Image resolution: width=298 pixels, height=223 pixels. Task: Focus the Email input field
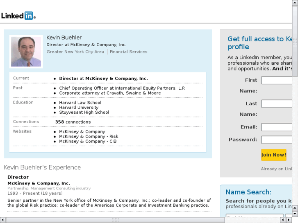(x=277, y=127)
